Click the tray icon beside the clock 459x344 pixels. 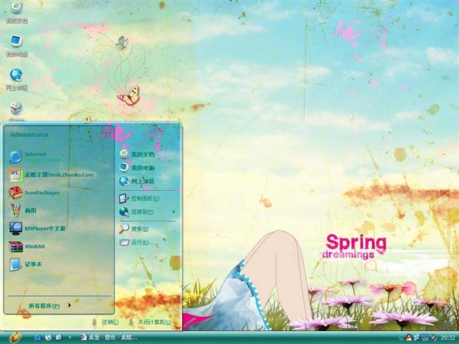click(433, 338)
